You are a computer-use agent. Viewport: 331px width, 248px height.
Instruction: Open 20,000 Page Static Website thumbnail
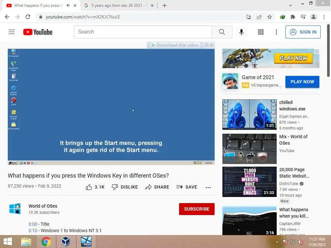pos(250,182)
